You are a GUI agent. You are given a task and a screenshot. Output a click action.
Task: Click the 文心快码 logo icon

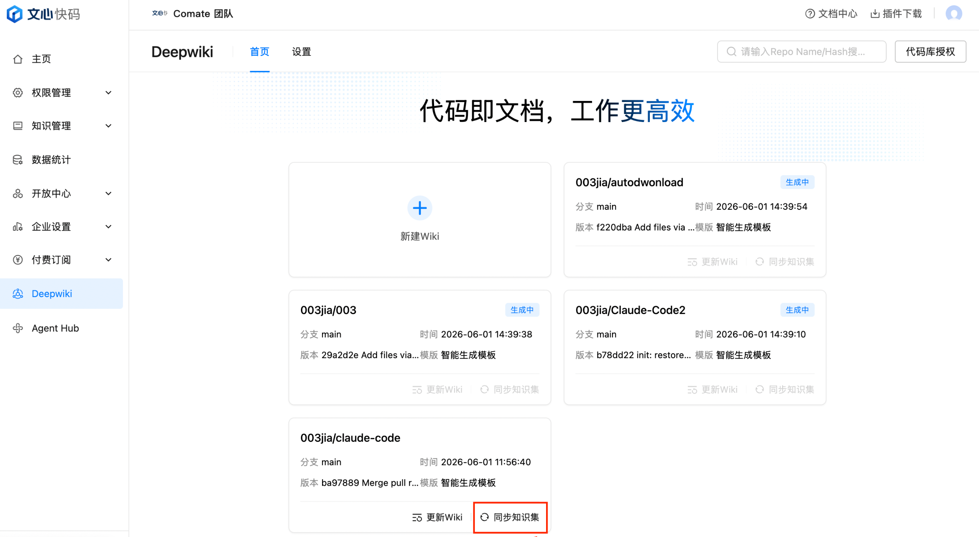tap(14, 14)
